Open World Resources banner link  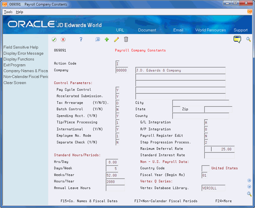point(211,30)
